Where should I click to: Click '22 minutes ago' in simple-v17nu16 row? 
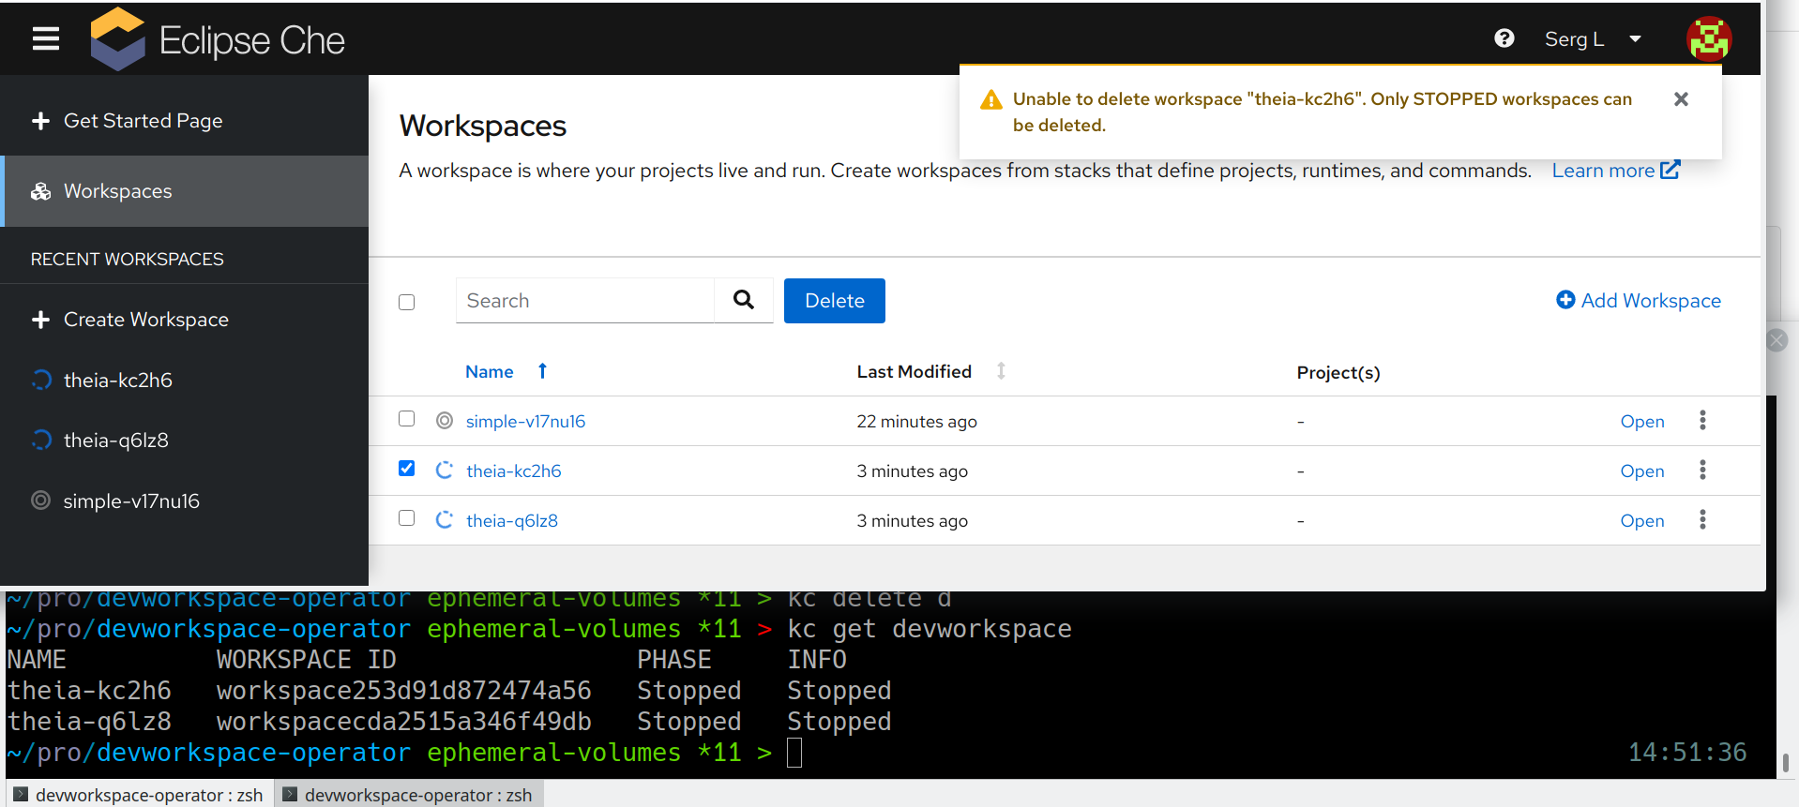[x=916, y=422]
